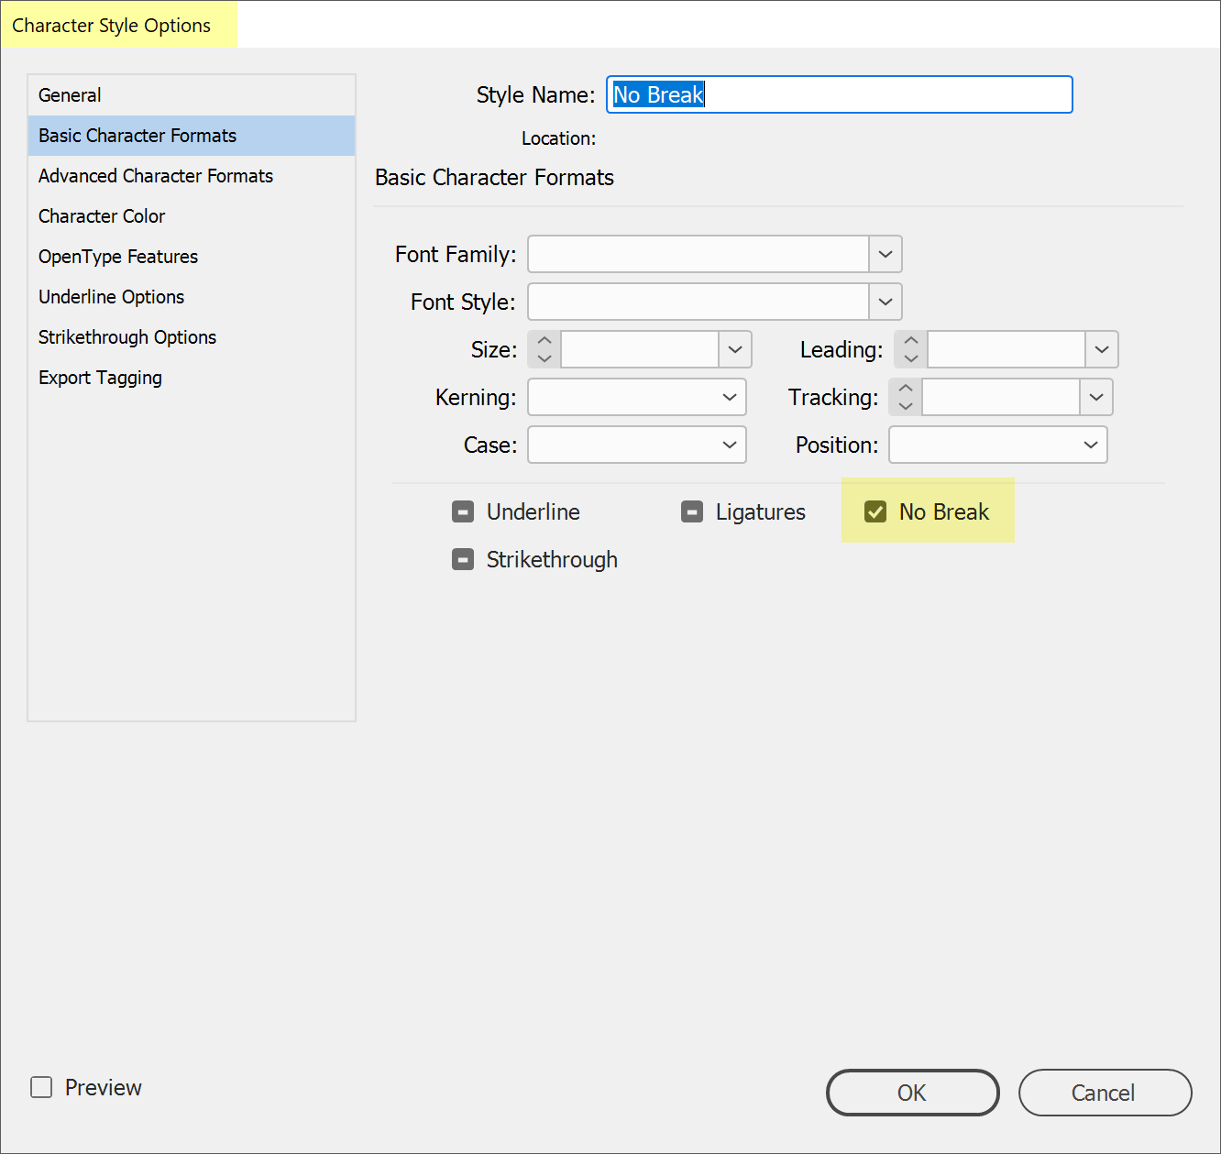The height and width of the screenshot is (1154, 1221).
Task: Decrease the Size stepper down arrow
Action: pyautogui.click(x=544, y=358)
